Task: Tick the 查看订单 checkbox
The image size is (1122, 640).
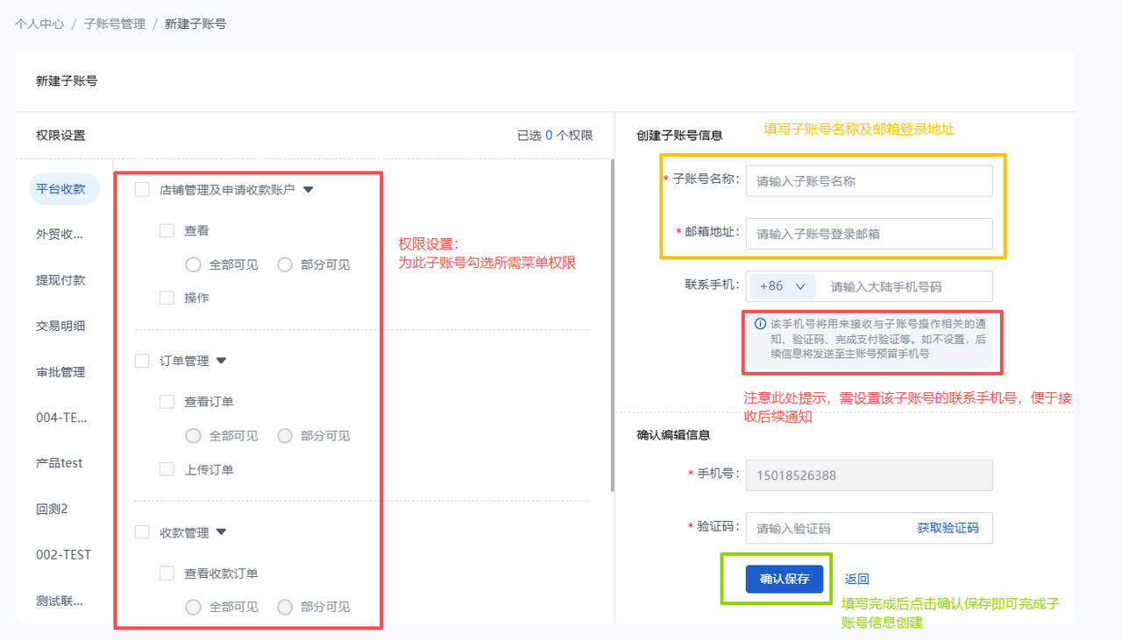Action: tap(167, 402)
